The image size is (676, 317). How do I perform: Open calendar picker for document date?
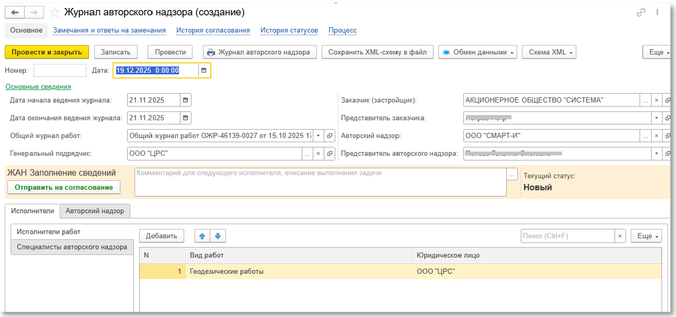coord(204,70)
